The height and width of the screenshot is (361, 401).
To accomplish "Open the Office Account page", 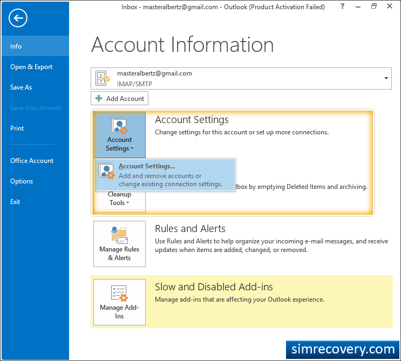I will pyautogui.click(x=35, y=161).
